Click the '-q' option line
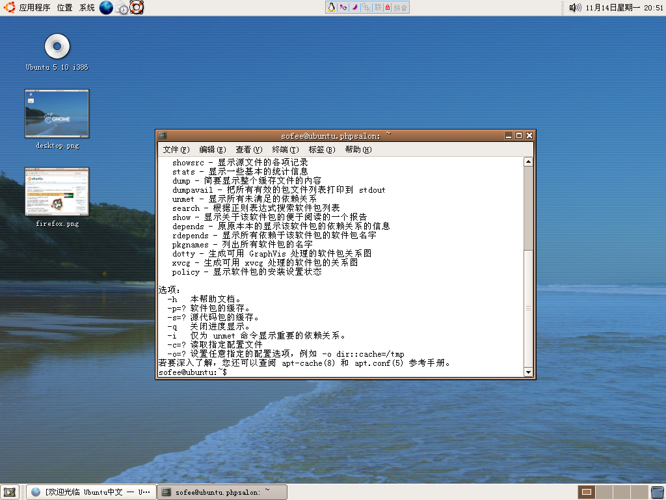This screenshot has height=500, width=666. click(208, 327)
